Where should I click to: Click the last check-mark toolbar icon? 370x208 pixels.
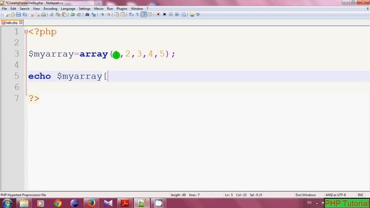[198, 14]
